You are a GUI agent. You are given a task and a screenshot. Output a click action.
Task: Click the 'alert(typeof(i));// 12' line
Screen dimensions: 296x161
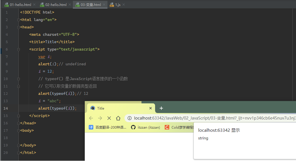click(x=63, y=93)
